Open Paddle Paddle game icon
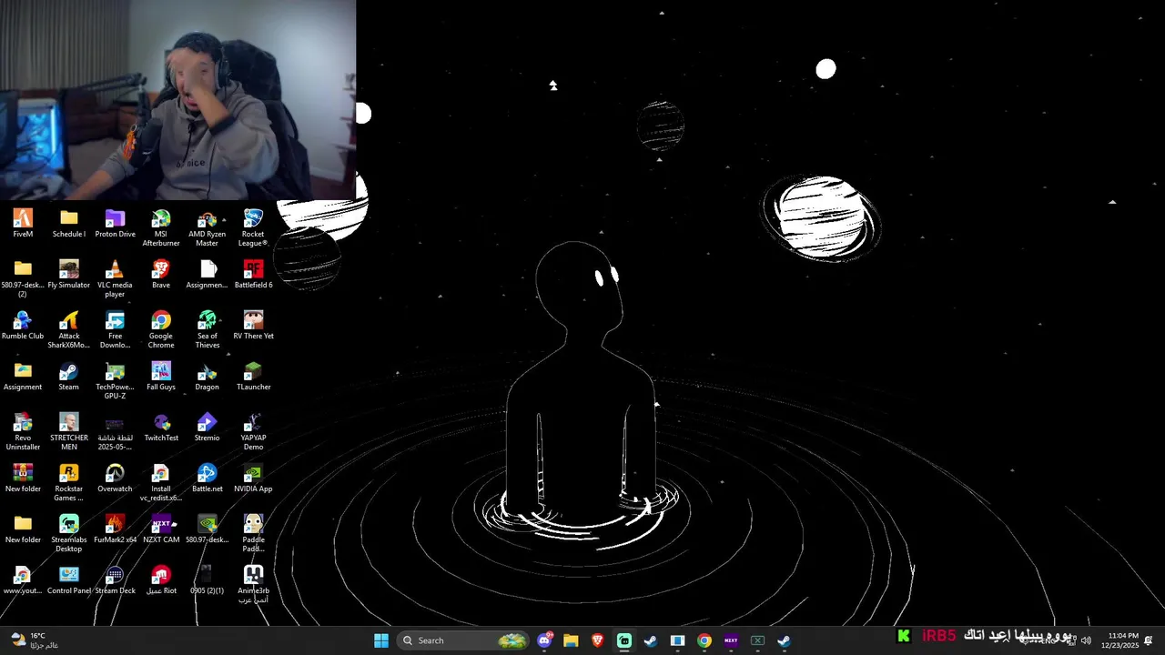The width and height of the screenshot is (1165, 655). (253, 534)
